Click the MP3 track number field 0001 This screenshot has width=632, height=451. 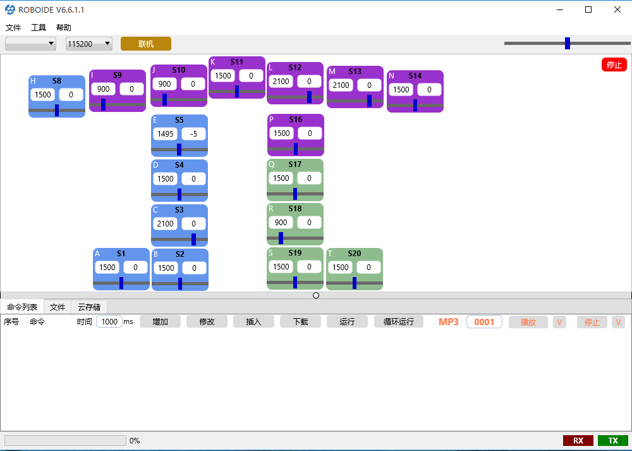click(x=484, y=322)
